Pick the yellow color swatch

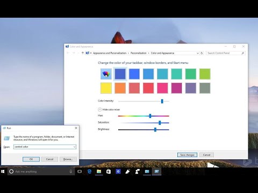click(106, 88)
